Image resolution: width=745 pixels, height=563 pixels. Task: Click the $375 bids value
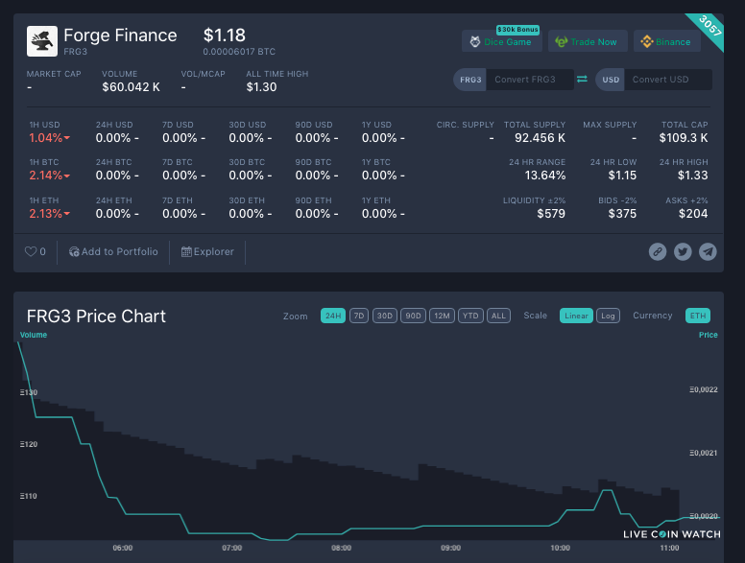tap(622, 214)
